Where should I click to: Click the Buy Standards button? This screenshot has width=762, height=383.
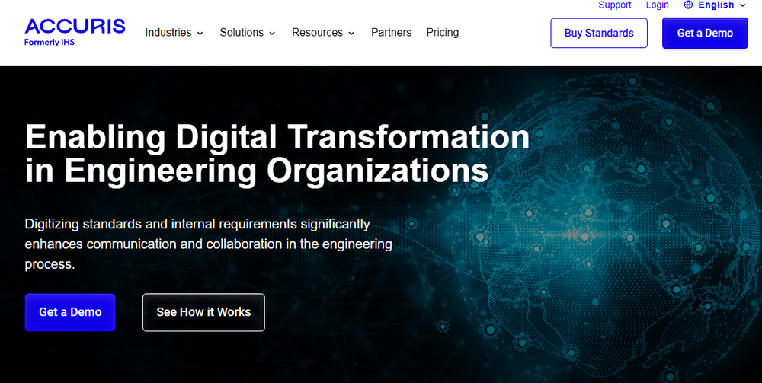(599, 33)
